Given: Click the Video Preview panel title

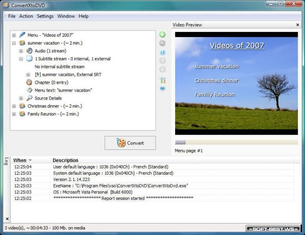Looking at the screenshot, I should [187, 25].
